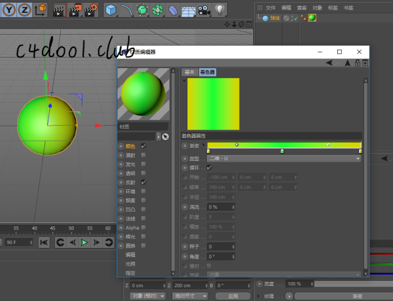Open the 文件 menu in object manager
The height and width of the screenshot is (301, 393).
click(271, 8)
